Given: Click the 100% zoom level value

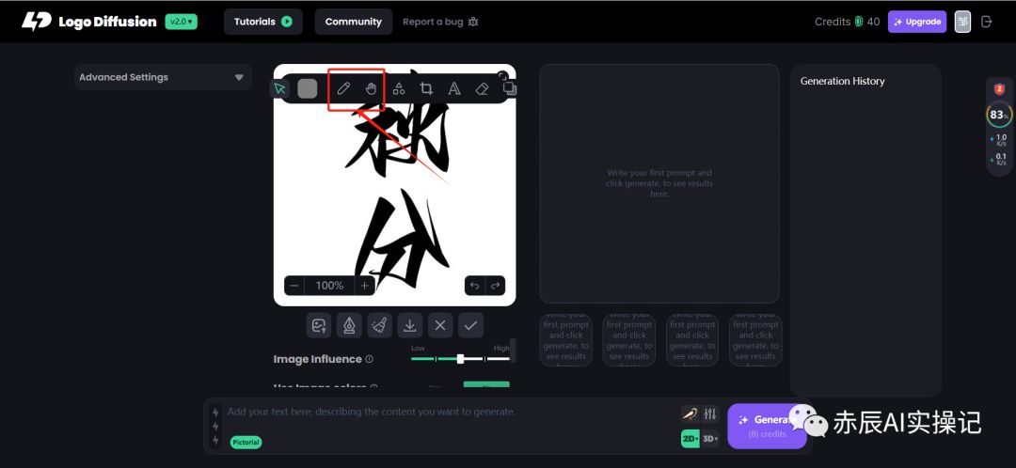Looking at the screenshot, I should click(329, 286).
